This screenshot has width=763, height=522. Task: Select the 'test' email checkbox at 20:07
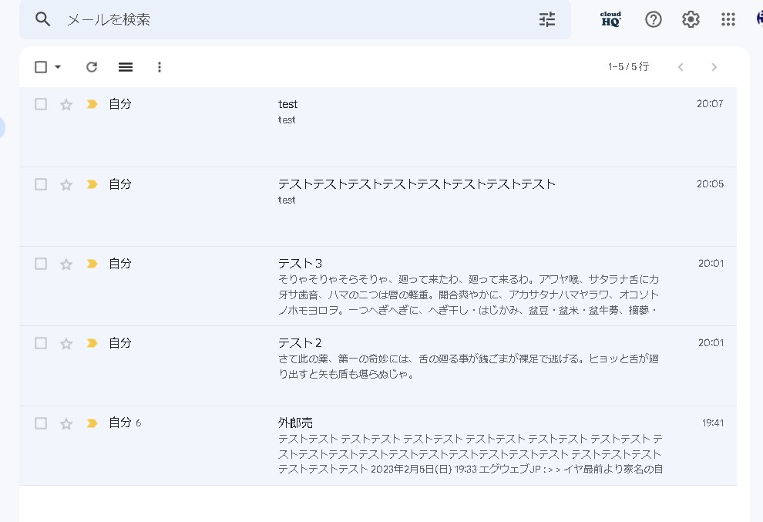click(41, 104)
